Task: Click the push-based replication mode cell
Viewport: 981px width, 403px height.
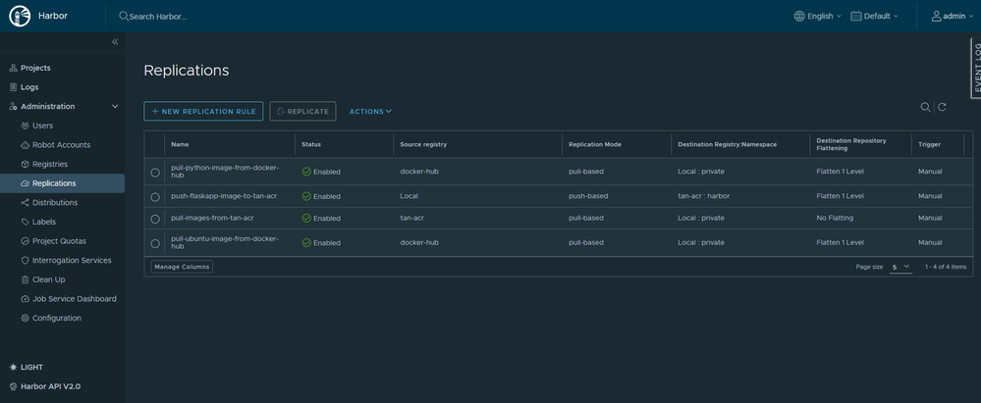Action: (588, 196)
